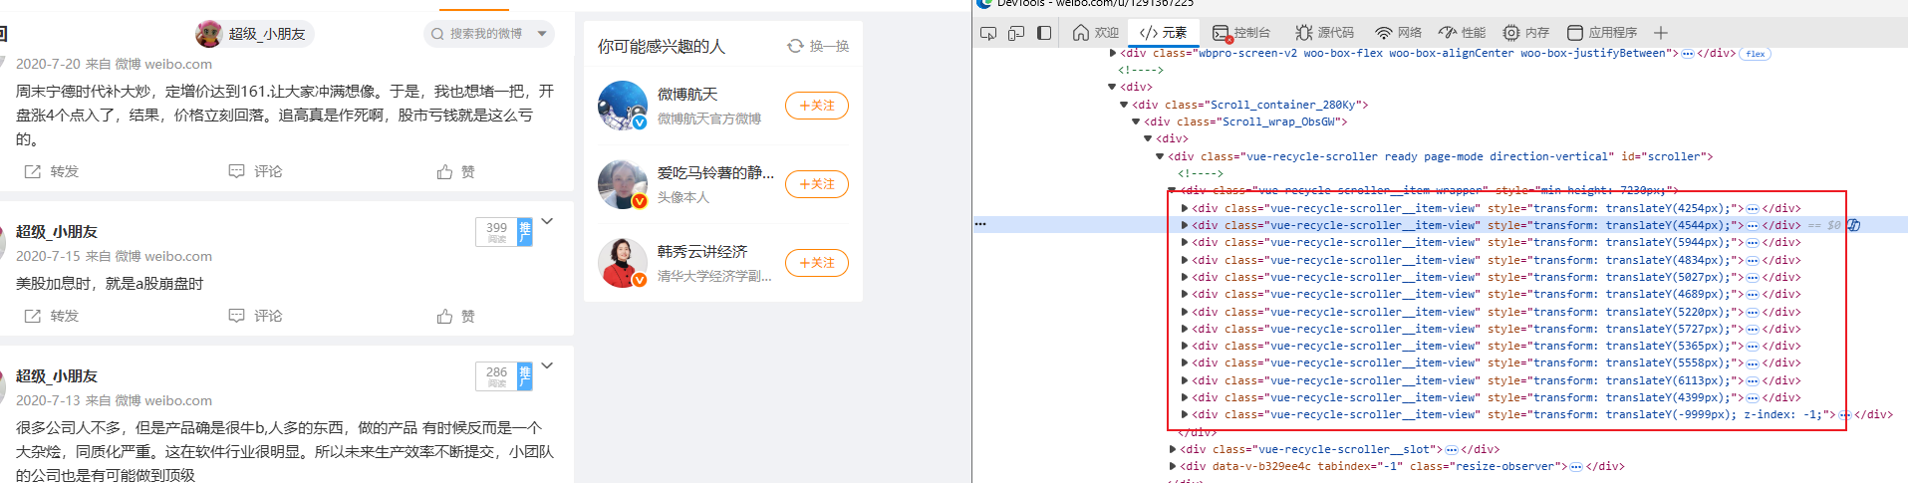
Task: Open the 爱吃马铃薯的静 avatar
Action: point(623,184)
